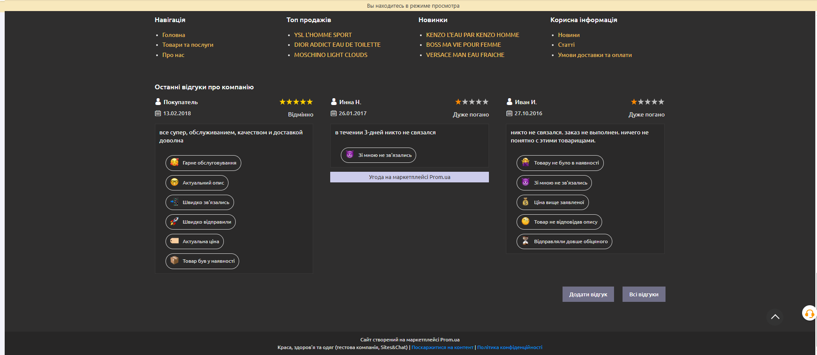Open Товари та послуги navigation item
The image size is (817, 355).
pos(188,45)
